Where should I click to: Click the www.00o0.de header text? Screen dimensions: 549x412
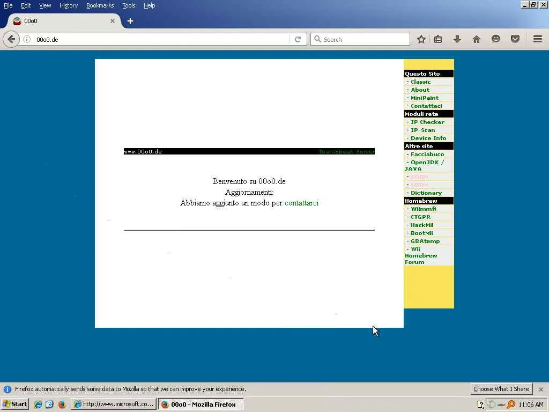pyautogui.click(x=143, y=151)
